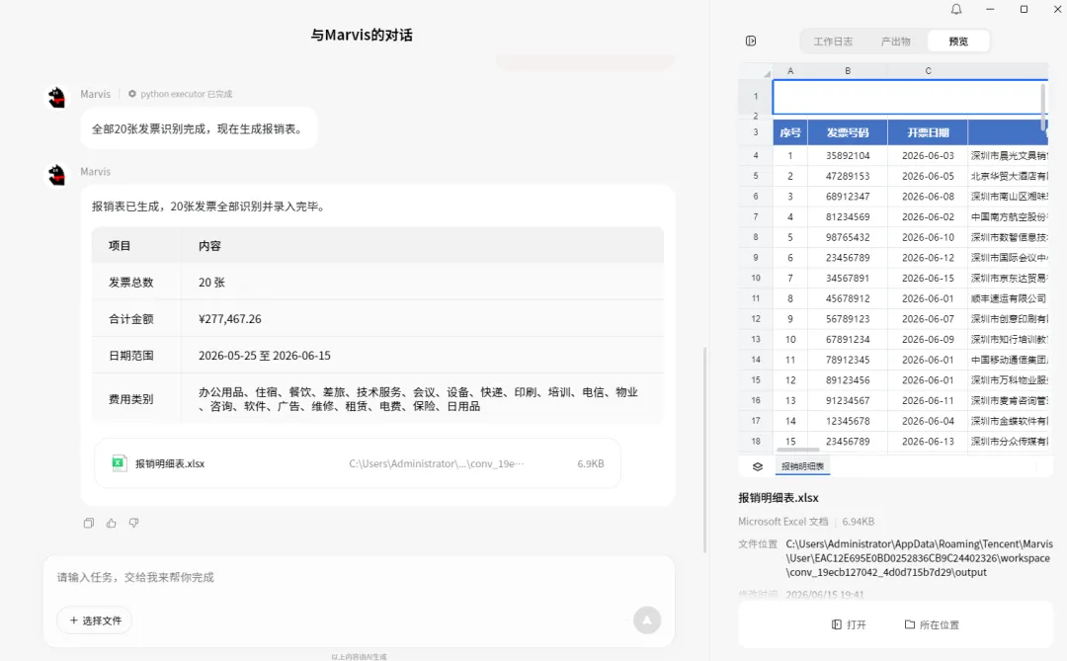
Task: Click the file location path text
Action: point(919,558)
